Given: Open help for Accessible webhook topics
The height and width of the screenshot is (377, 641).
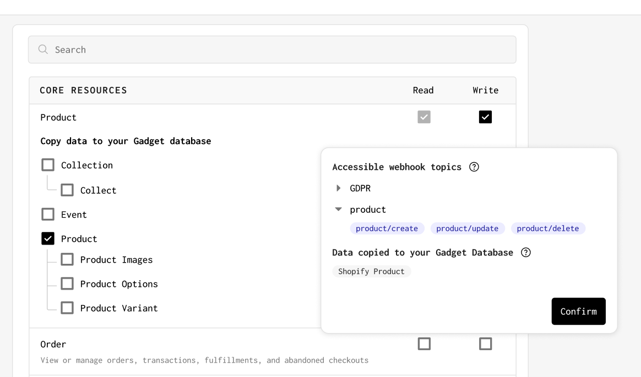Looking at the screenshot, I should (474, 167).
